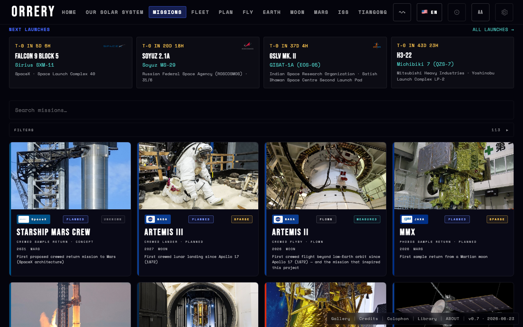Click the Sparse tag on Artemis III

point(242,219)
